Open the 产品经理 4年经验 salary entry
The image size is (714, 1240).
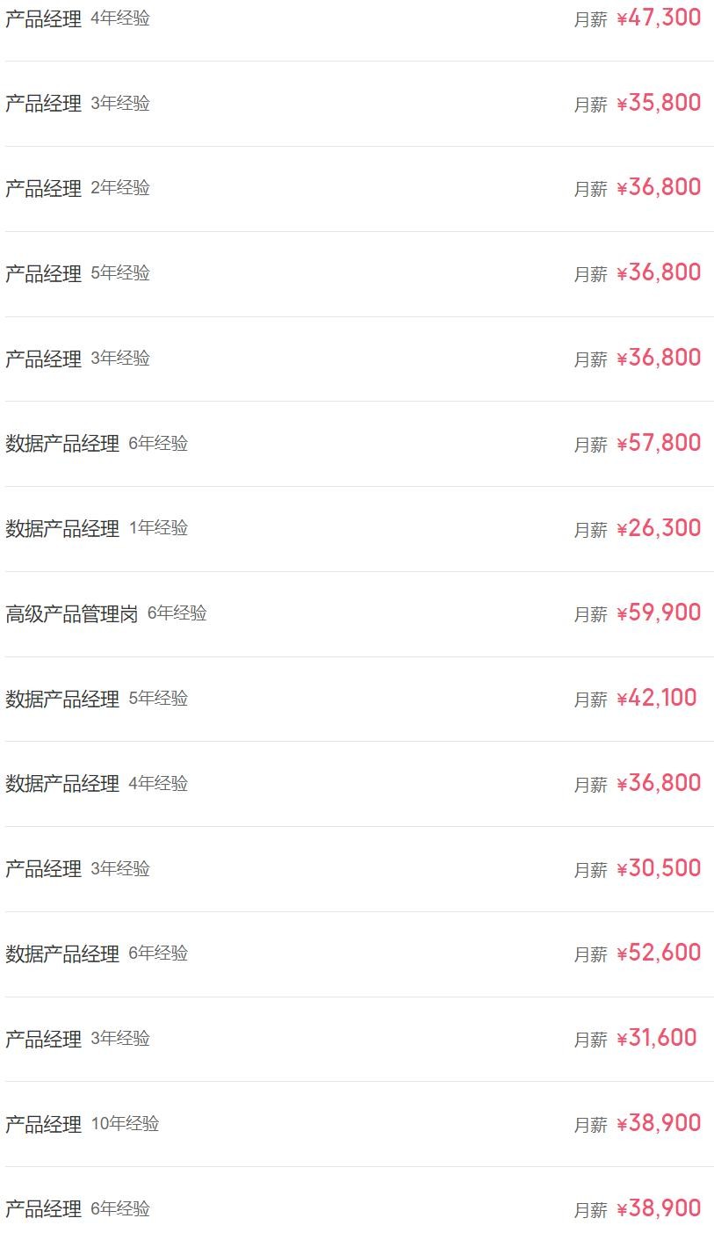click(44, 18)
